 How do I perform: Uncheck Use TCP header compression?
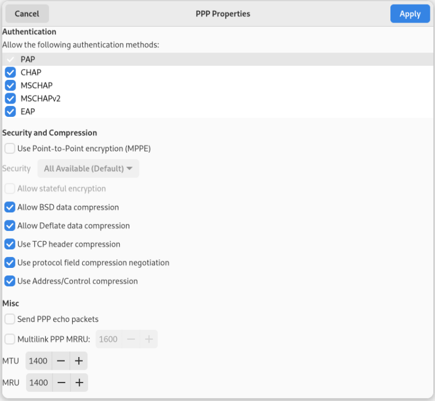coord(10,244)
